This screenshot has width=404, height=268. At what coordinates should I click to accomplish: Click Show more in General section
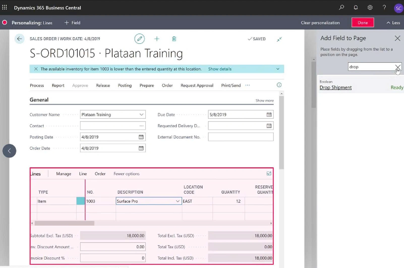[265, 100]
